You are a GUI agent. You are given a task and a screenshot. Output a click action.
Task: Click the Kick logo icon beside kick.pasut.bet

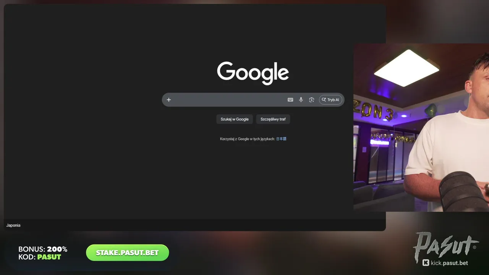[x=426, y=263]
